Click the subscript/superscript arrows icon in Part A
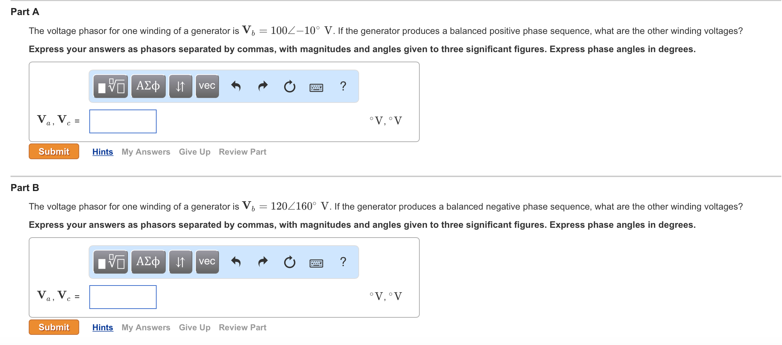The height and width of the screenshot is (345, 782). click(180, 86)
